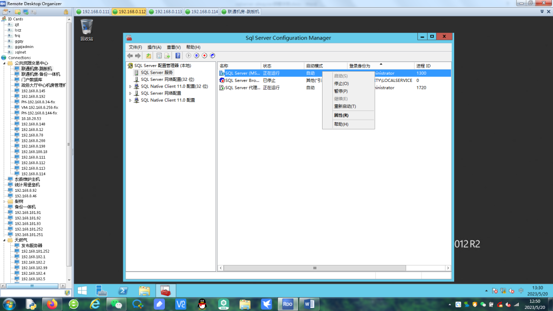Open the 回收站 recycle bin icon
Viewport: 553px width, 311px height.
tap(87, 30)
